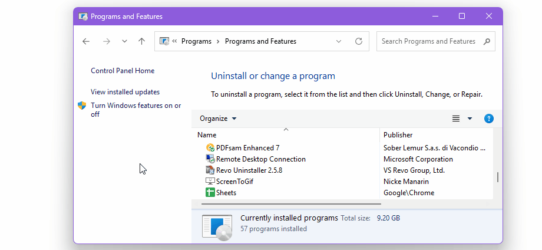
Task: Click the Forward navigation arrow
Action: pos(107,41)
